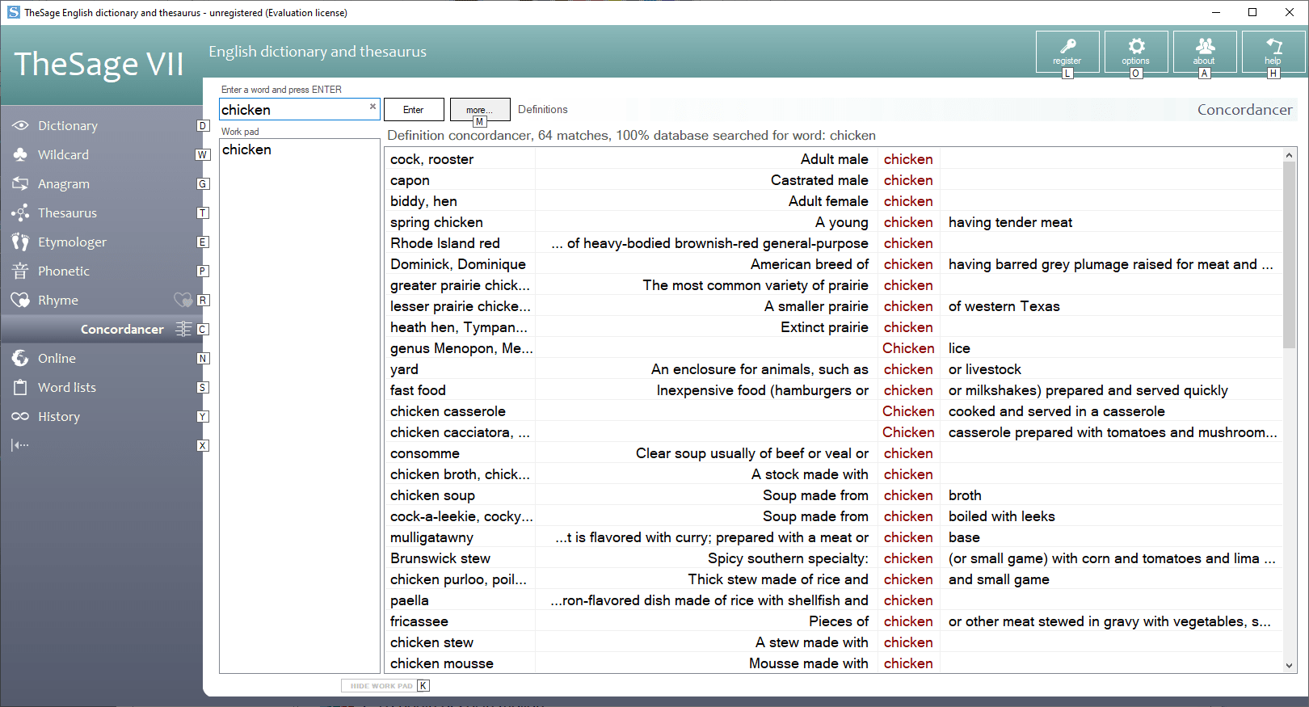Select the 'Brunswick stew' entry
The height and width of the screenshot is (707, 1309).
[440, 558]
